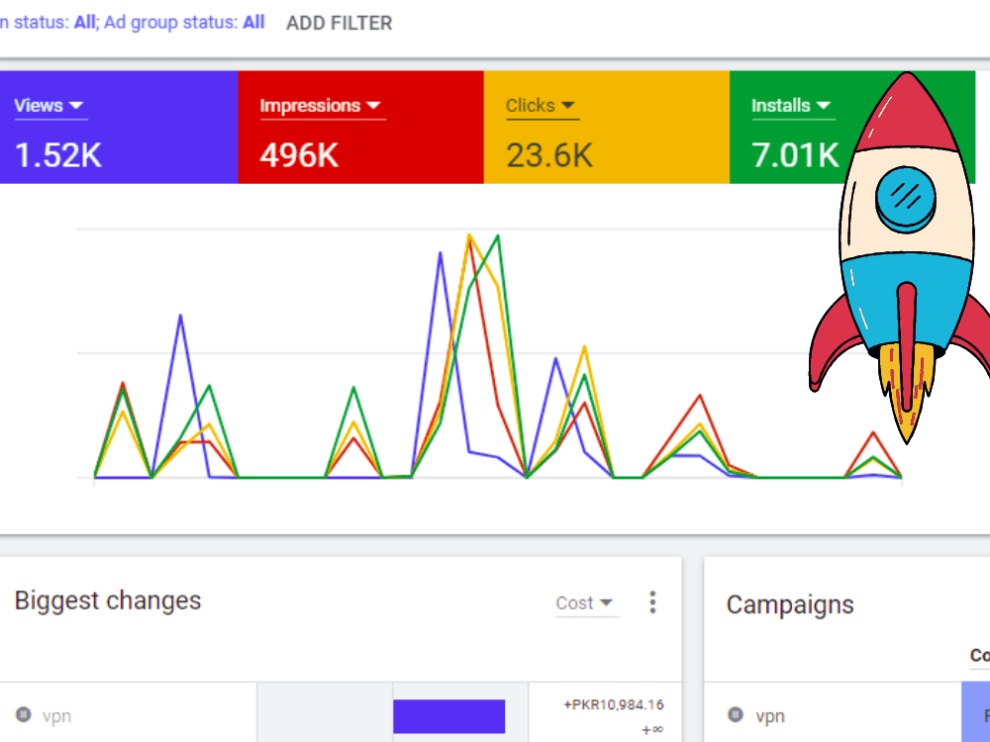Image resolution: width=990 pixels, height=742 pixels.
Task: Click the +PKR10,984.16 cost change value
Action: (x=614, y=704)
